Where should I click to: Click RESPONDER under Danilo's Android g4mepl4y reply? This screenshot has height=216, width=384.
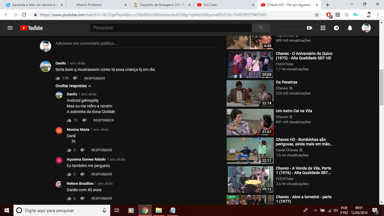(x=104, y=120)
